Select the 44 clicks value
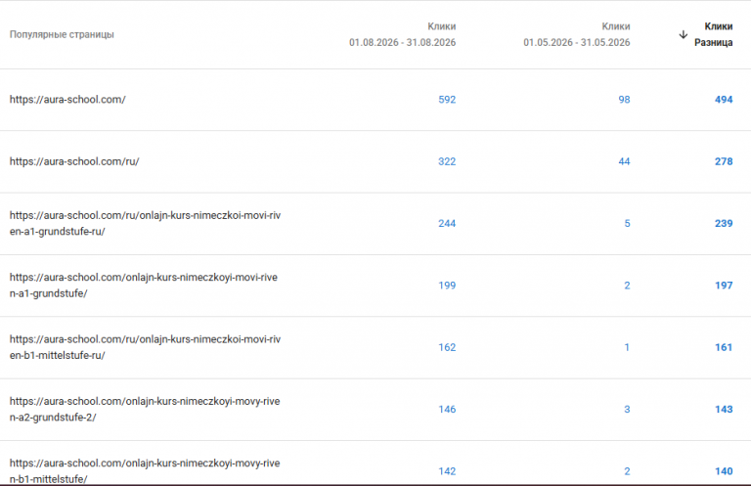Image resolution: width=751 pixels, height=486 pixels. (624, 161)
